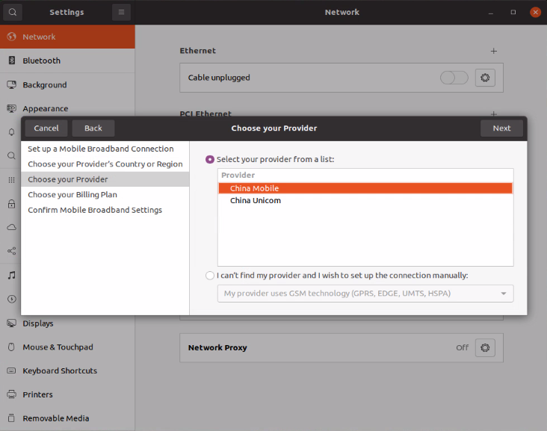Screen dimensions: 547x431
Task: Click the Network globe icon in sidebar
Action: click(x=11, y=37)
